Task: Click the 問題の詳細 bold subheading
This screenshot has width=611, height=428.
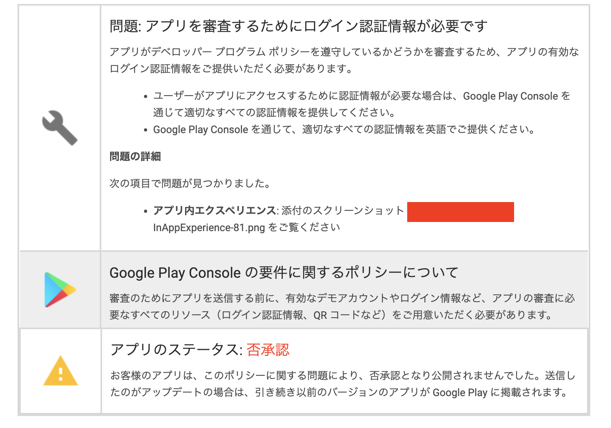Action: tap(135, 157)
